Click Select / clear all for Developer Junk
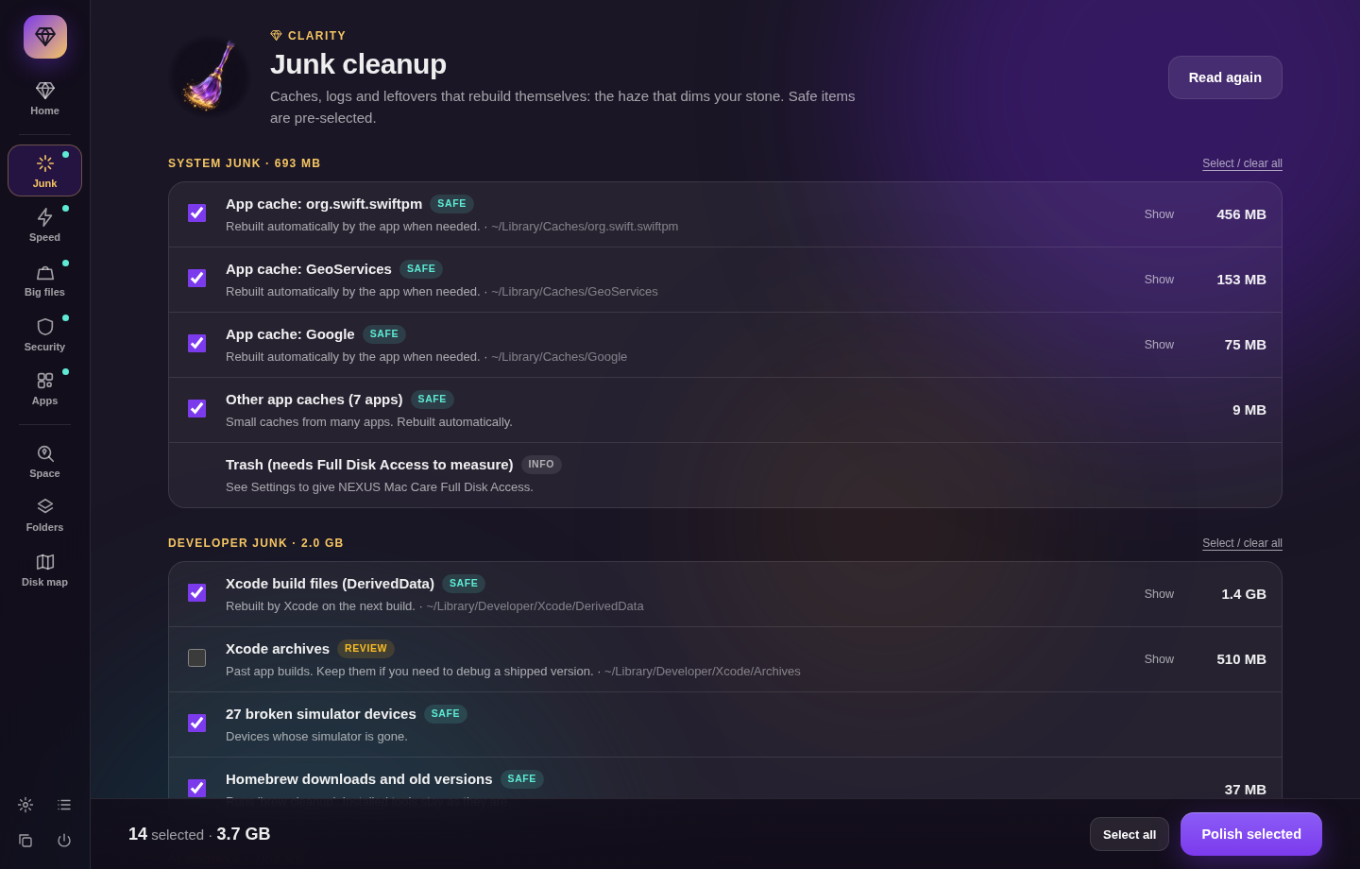This screenshot has width=1360, height=869. [1242, 543]
